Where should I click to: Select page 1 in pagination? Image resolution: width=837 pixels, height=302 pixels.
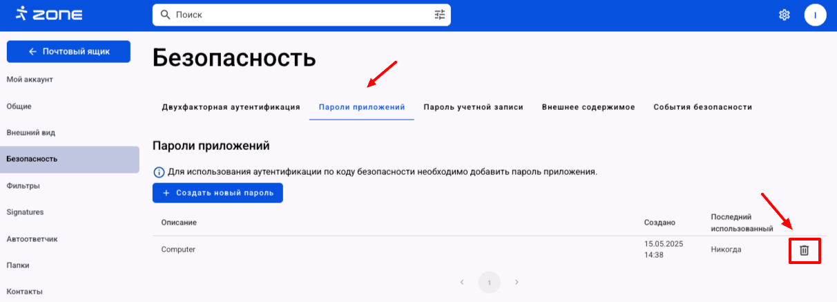click(x=489, y=282)
